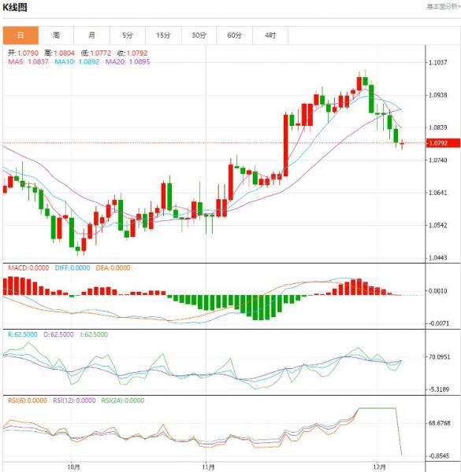Click the DEA indicator label
The height and width of the screenshot is (472, 461).
pyautogui.click(x=113, y=267)
